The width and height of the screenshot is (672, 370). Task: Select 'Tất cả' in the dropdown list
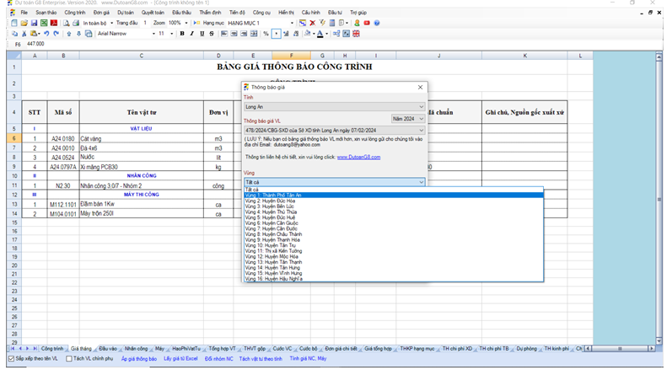tap(394, 190)
